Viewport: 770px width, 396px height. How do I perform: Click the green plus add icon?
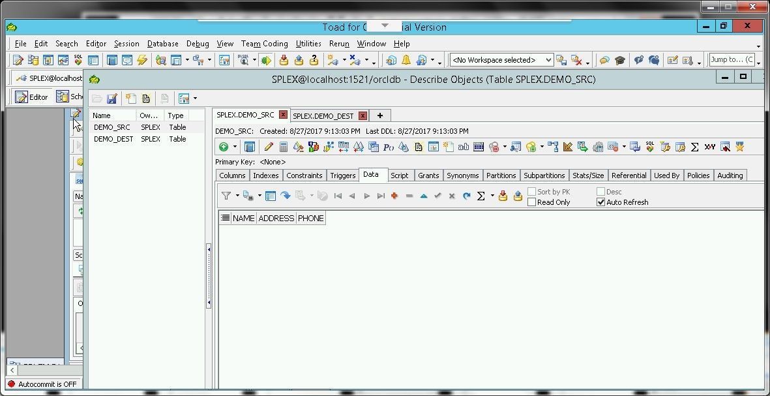point(224,146)
